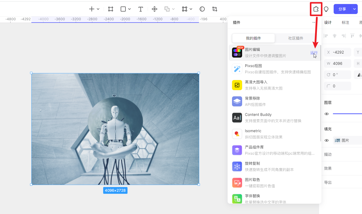The width and height of the screenshot is (362, 214).
Task: Click the greyed-out boolean operations icon
Action: (x=167, y=9)
